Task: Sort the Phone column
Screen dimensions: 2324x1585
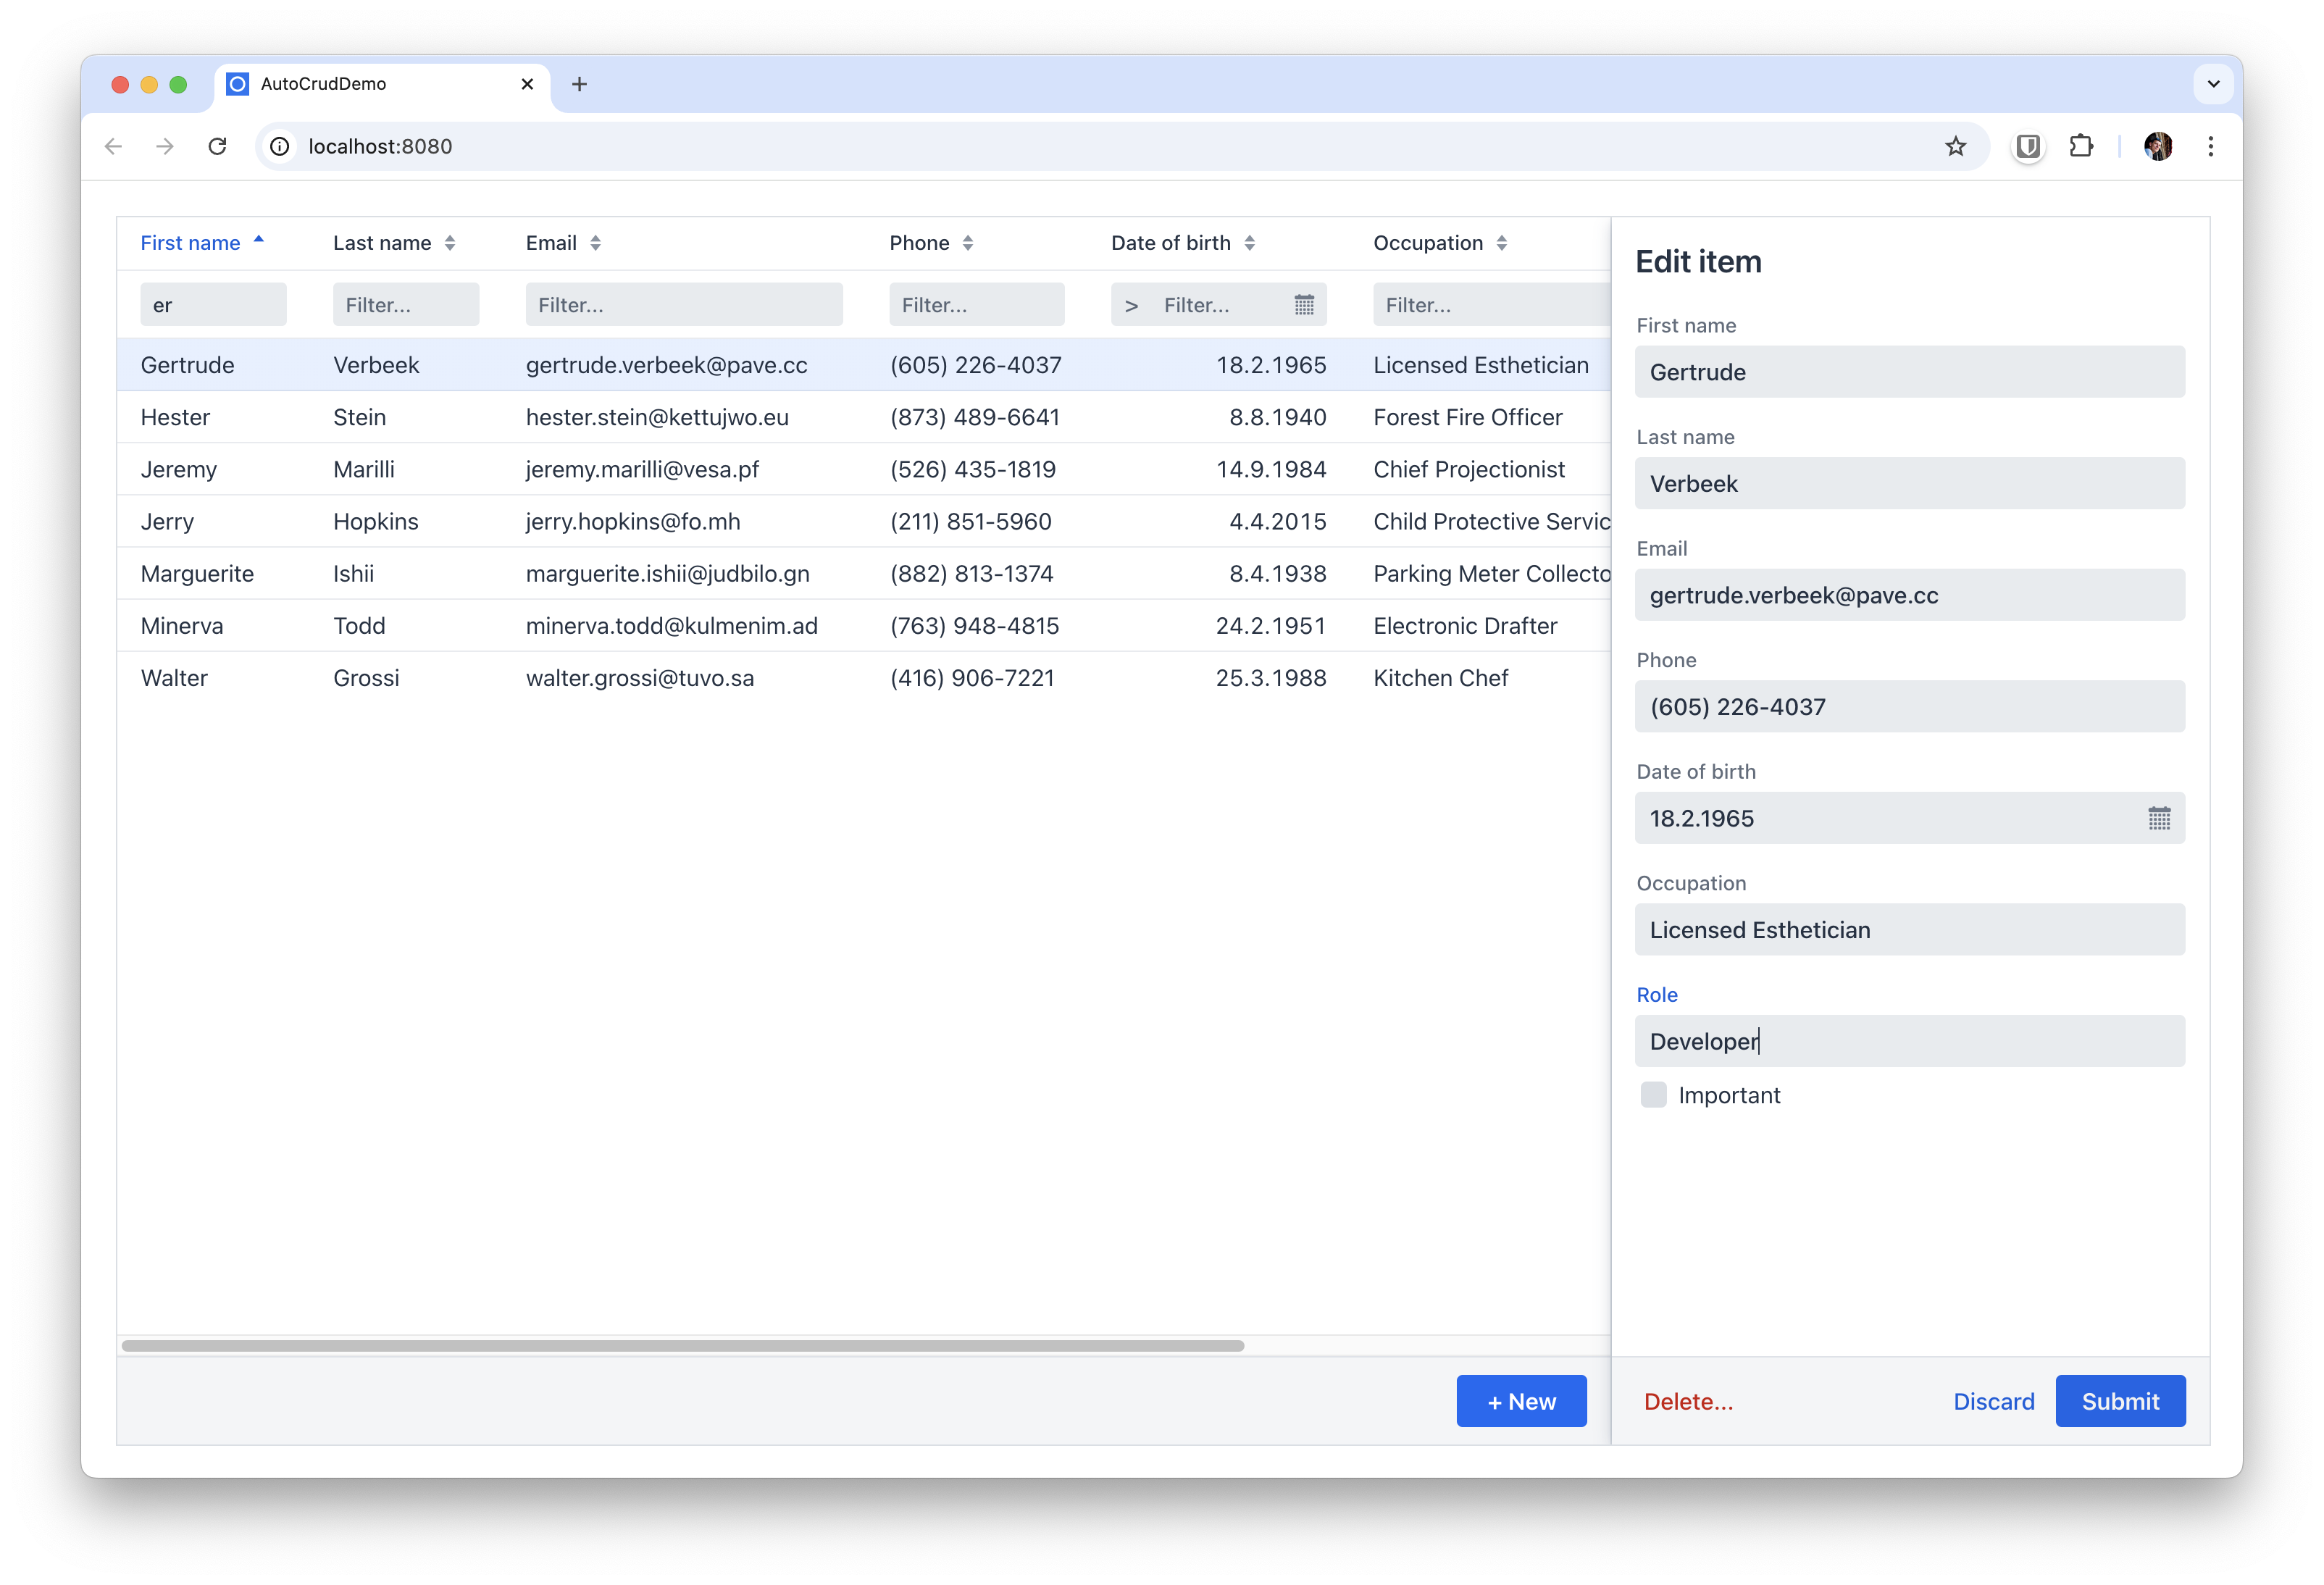Action: 968,242
